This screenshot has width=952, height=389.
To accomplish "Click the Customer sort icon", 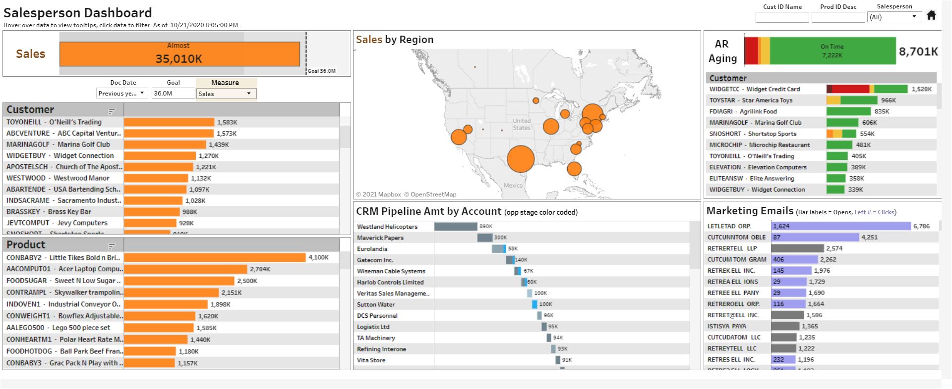I will click(112, 111).
